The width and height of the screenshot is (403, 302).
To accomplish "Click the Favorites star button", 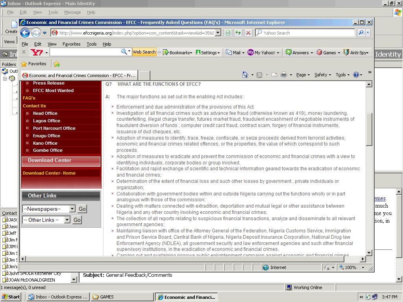I will 34,64.
